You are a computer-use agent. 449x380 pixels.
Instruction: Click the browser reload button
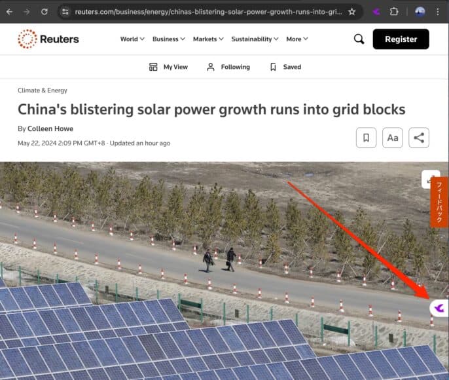pyautogui.click(x=45, y=11)
